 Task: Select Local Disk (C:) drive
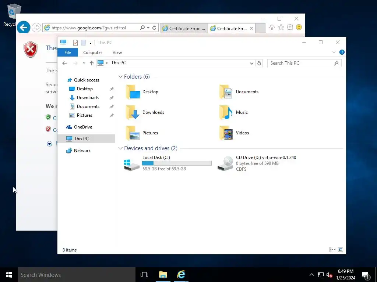point(168,163)
